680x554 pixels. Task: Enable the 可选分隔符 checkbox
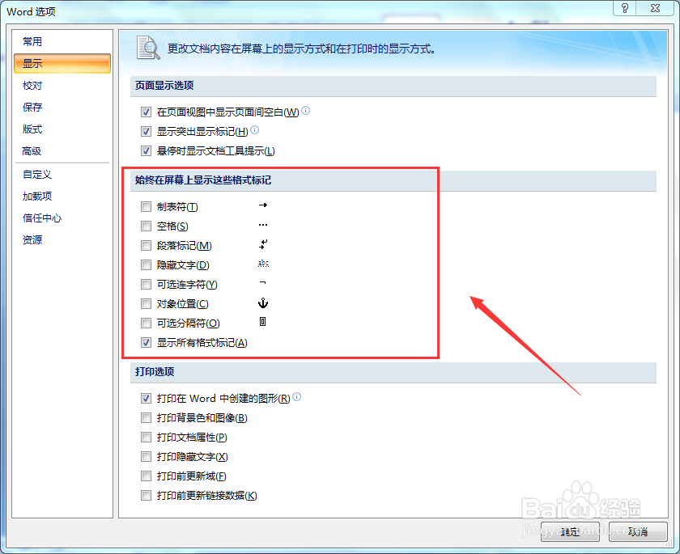point(147,324)
